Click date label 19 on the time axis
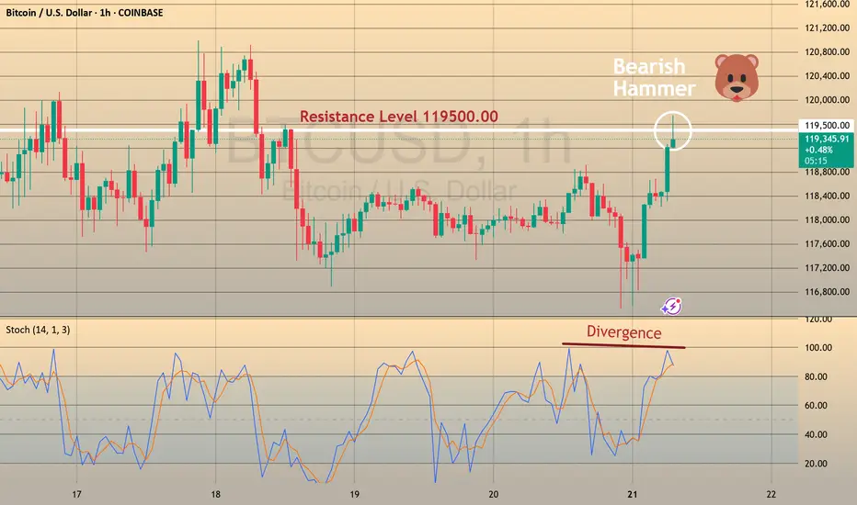This screenshot has width=857, height=505. pyautogui.click(x=354, y=495)
